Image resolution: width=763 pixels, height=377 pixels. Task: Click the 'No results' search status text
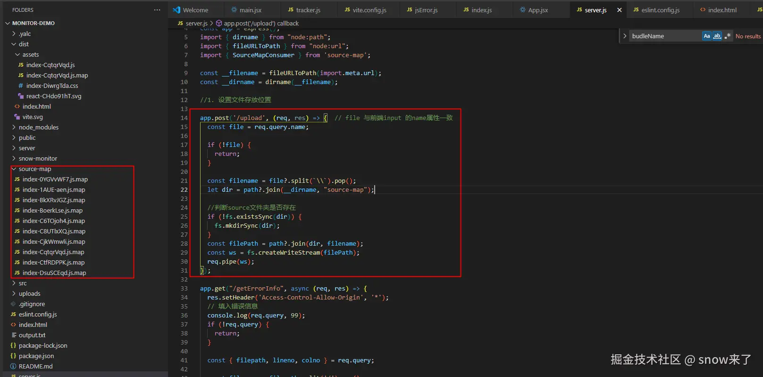pos(748,36)
